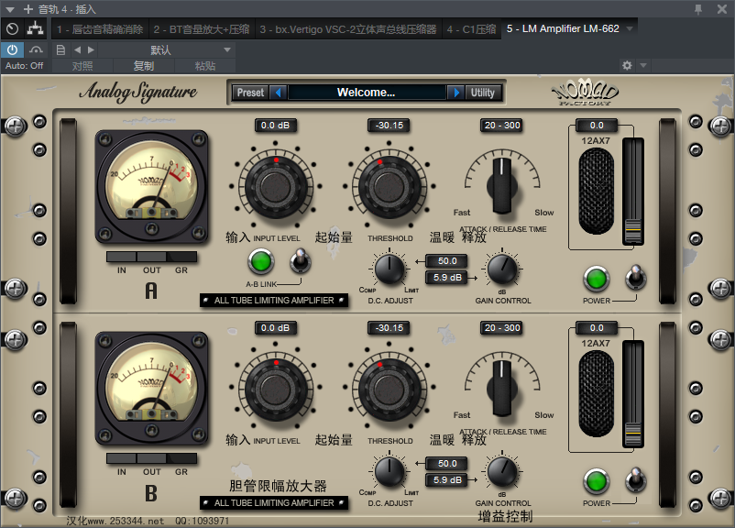The image size is (735, 528).
Task: Go to next DAW preset arrow
Action: click(91, 49)
